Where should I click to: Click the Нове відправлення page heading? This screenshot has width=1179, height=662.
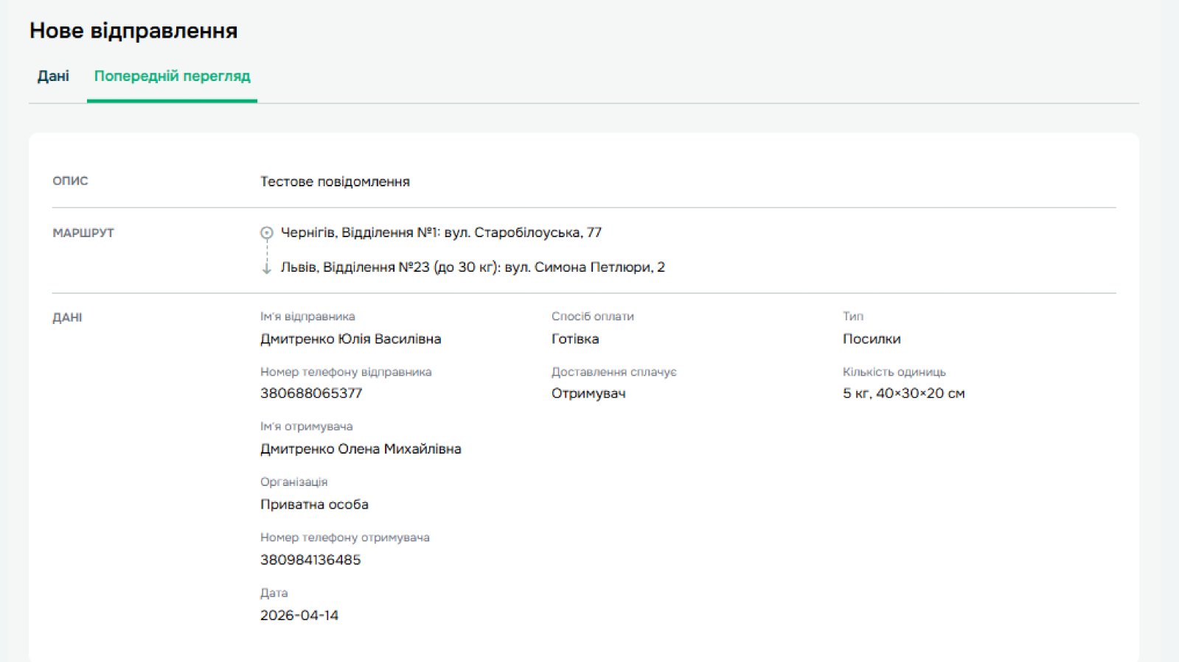tap(133, 30)
